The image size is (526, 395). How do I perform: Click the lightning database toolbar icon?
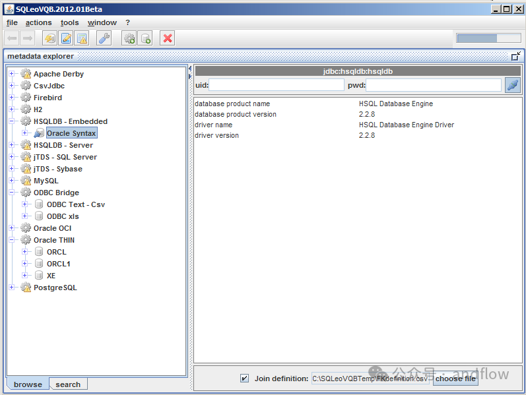coord(50,38)
